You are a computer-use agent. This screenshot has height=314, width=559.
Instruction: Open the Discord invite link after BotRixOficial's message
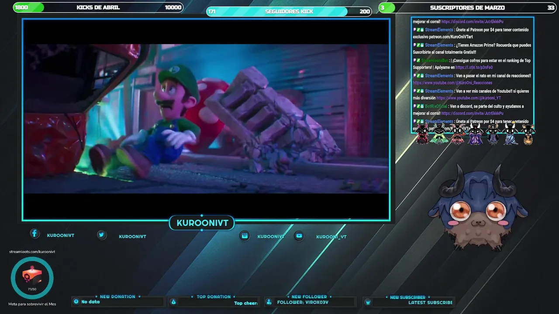(x=472, y=113)
